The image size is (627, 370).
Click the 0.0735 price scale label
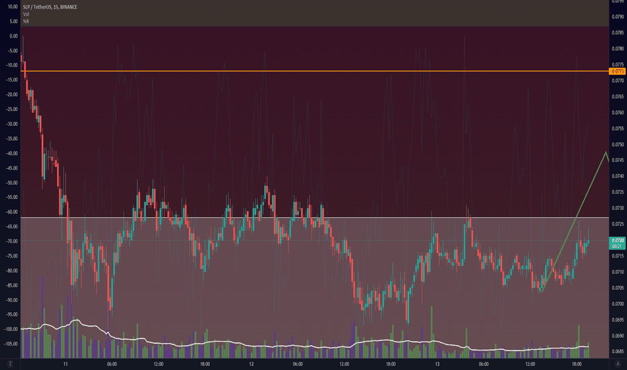(x=618, y=192)
